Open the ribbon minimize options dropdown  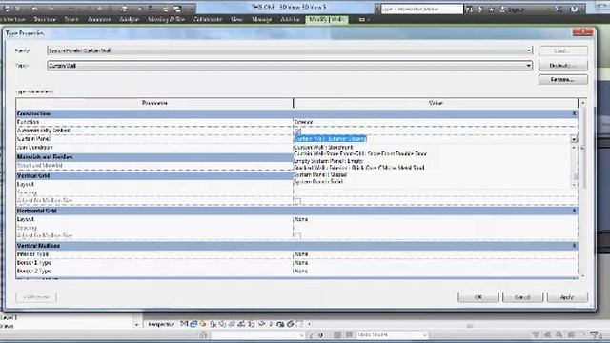(x=364, y=19)
